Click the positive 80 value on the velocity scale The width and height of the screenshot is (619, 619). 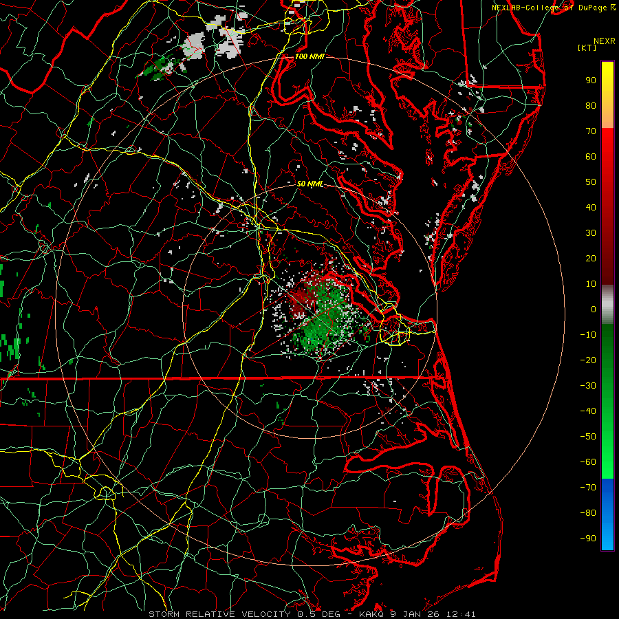[x=591, y=105]
